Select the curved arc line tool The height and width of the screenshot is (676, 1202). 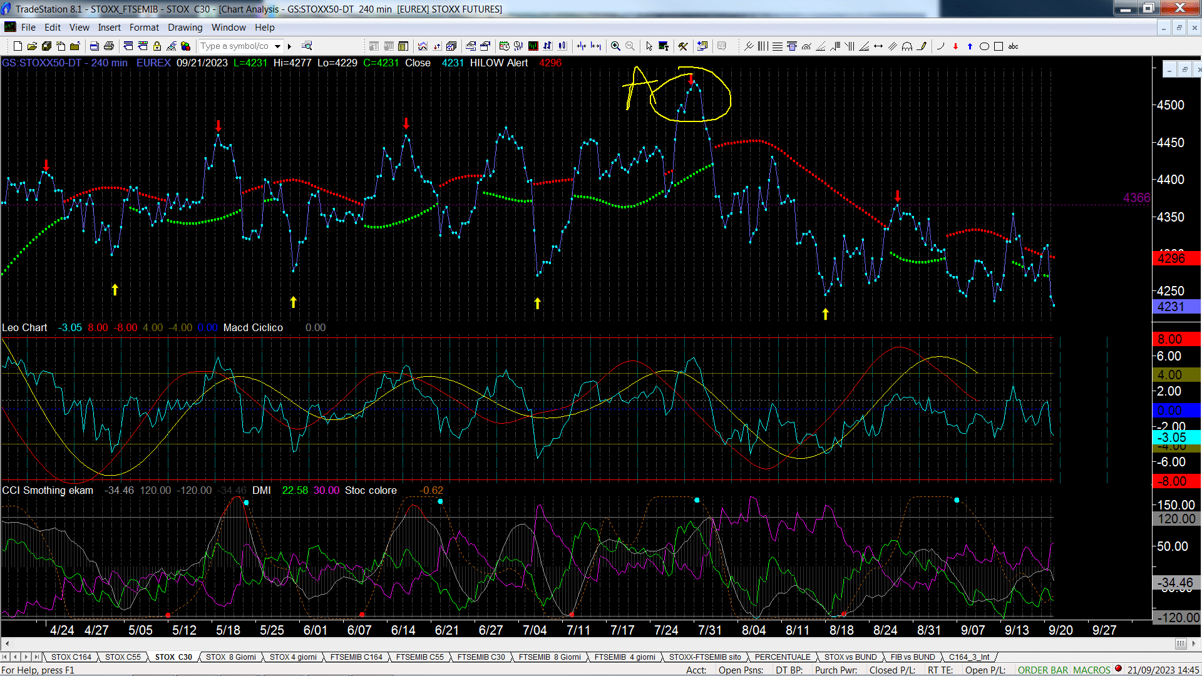pos(940,46)
